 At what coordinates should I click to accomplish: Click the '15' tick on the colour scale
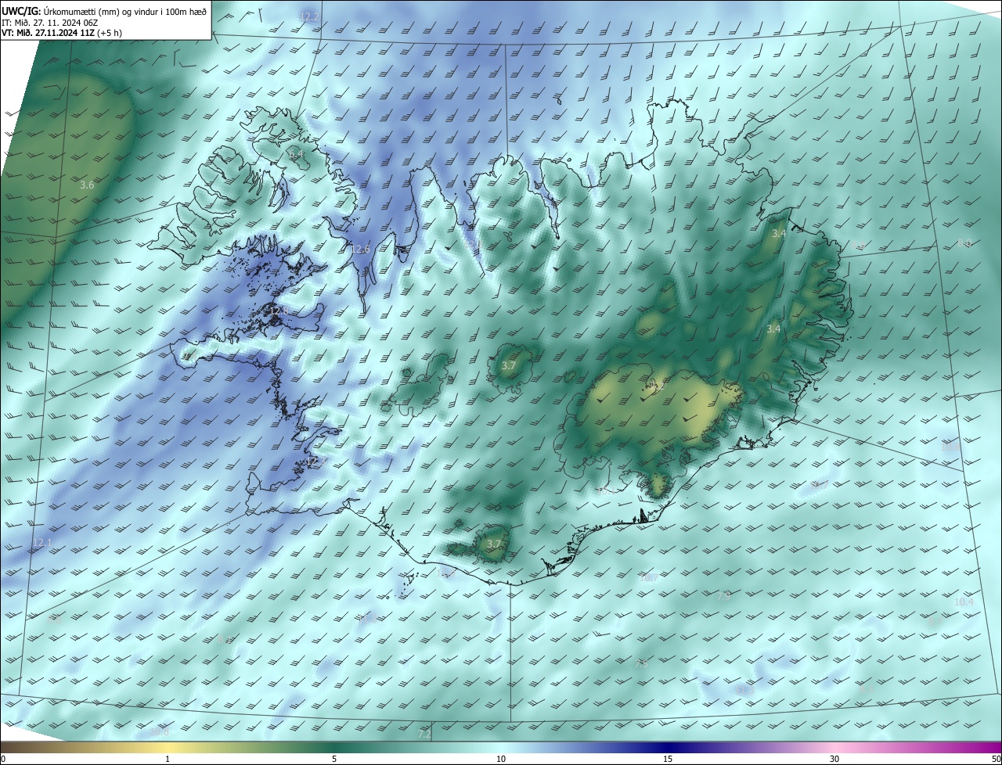(x=668, y=759)
